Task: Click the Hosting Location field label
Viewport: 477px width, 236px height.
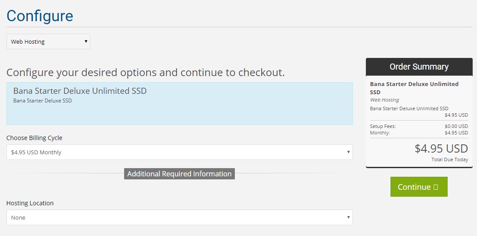Action: pyautogui.click(x=30, y=203)
